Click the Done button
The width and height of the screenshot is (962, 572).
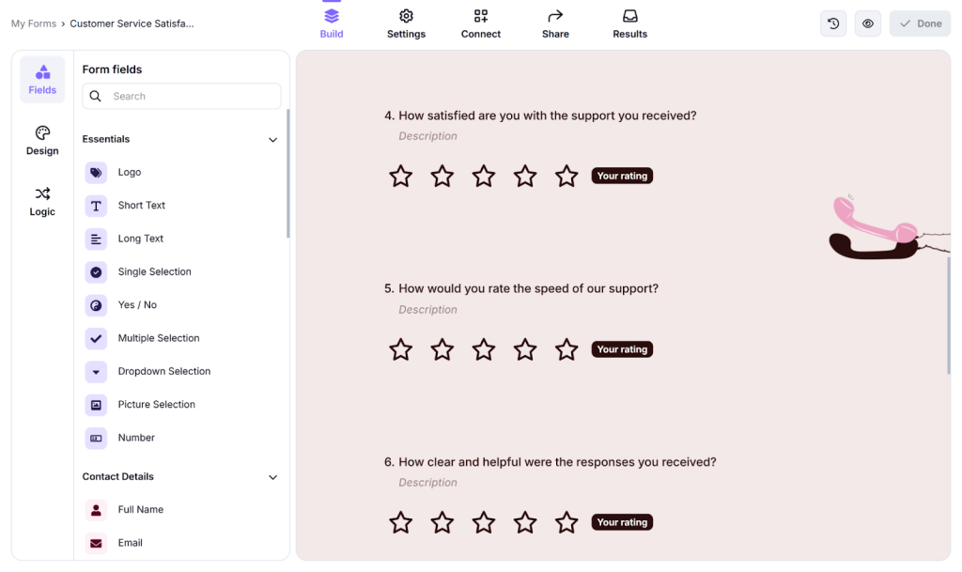pyautogui.click(x=919, y=23)
